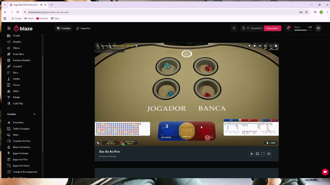Open the live chat icon in game
Viewport: 330px width, 185px height.
tap(249, 46)
